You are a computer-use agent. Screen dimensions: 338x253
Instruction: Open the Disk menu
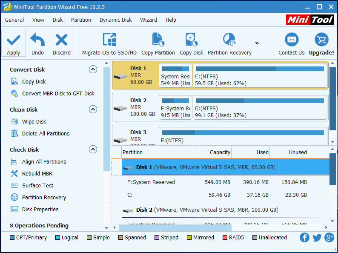[x=58, y=20]
